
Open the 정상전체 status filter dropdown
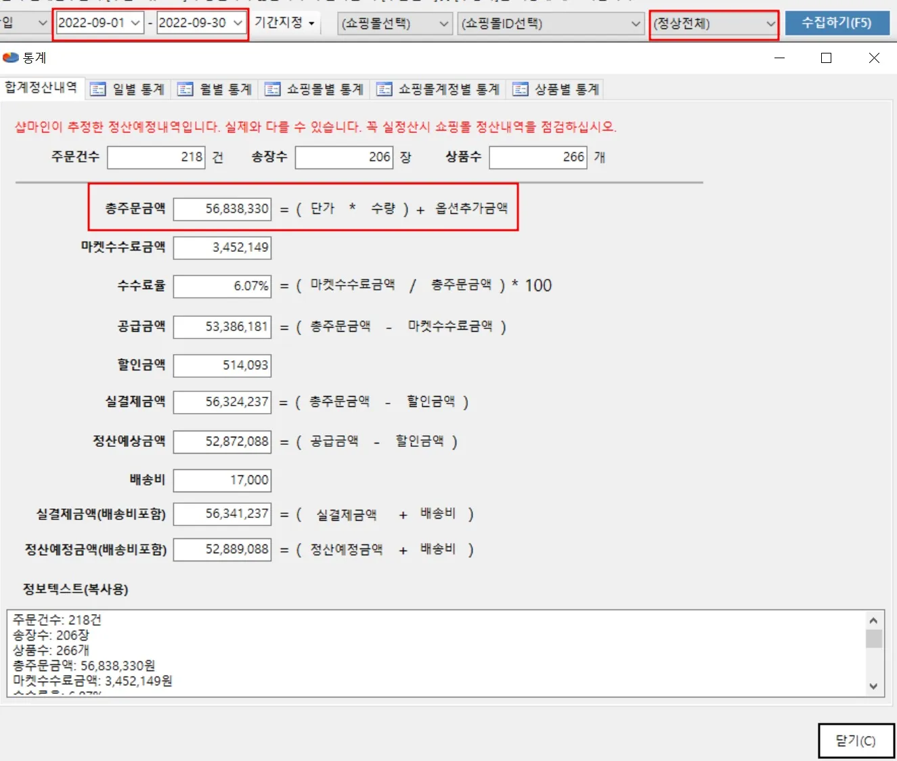(x=770, y=22)
